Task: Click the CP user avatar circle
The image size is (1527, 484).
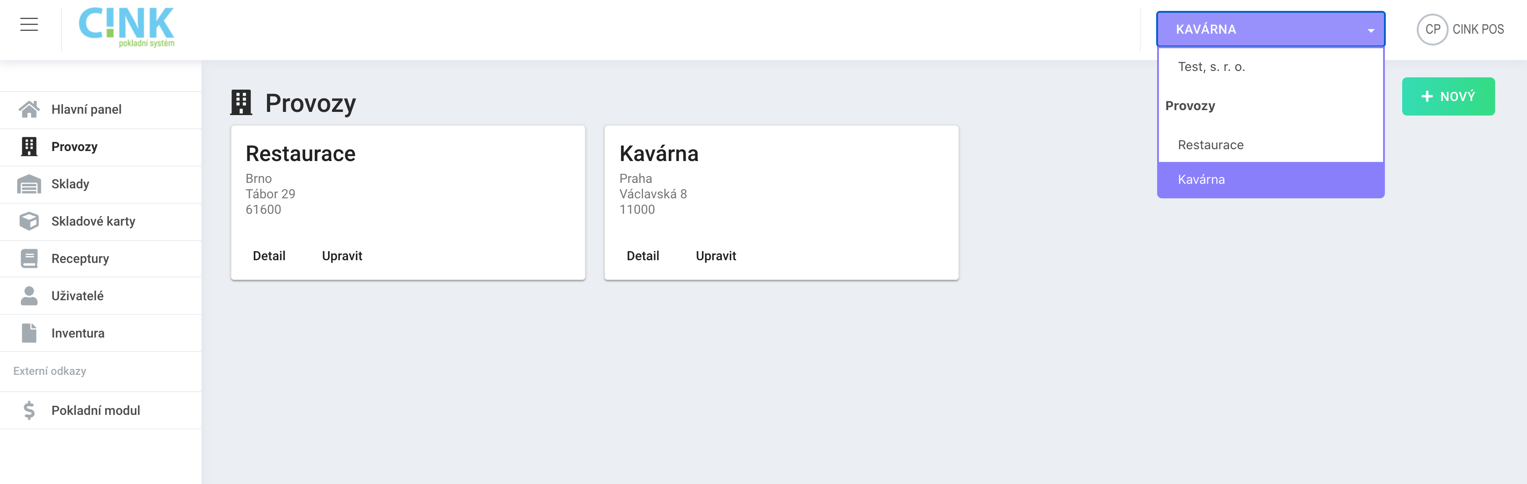Action: pos(1432,30)
